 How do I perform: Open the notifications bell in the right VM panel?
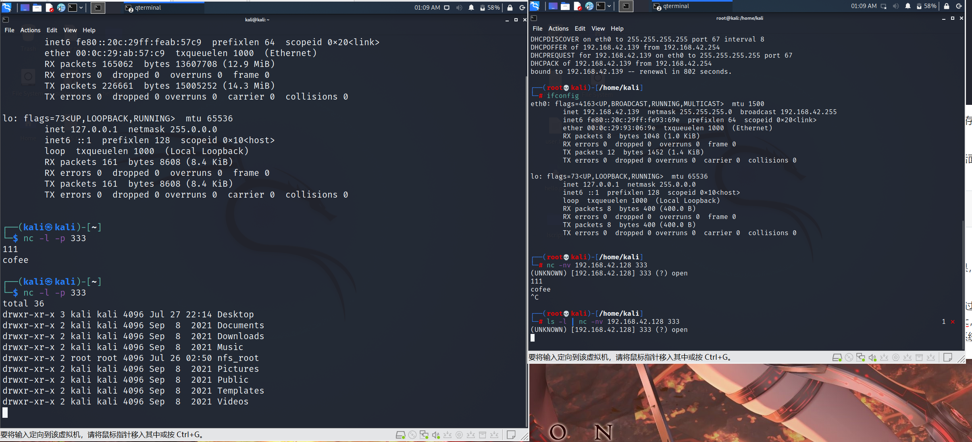[908, 6]
